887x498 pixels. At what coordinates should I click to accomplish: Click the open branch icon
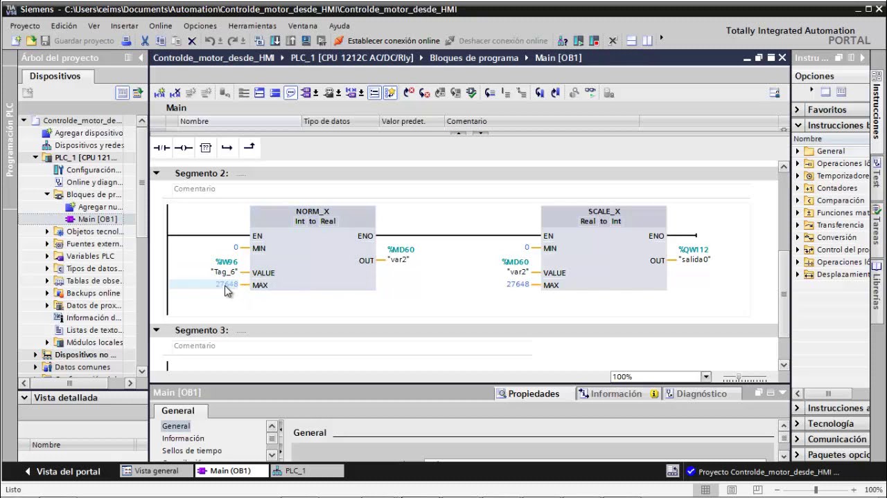point(227,147)
